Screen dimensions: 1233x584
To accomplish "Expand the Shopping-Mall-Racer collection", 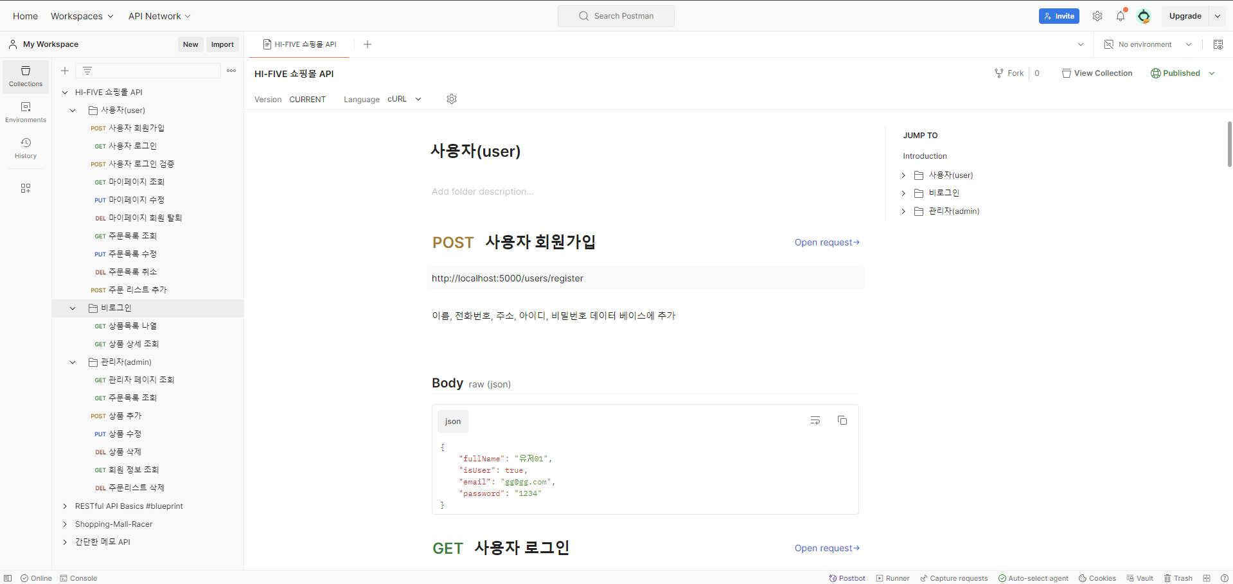I will point(65,524).
